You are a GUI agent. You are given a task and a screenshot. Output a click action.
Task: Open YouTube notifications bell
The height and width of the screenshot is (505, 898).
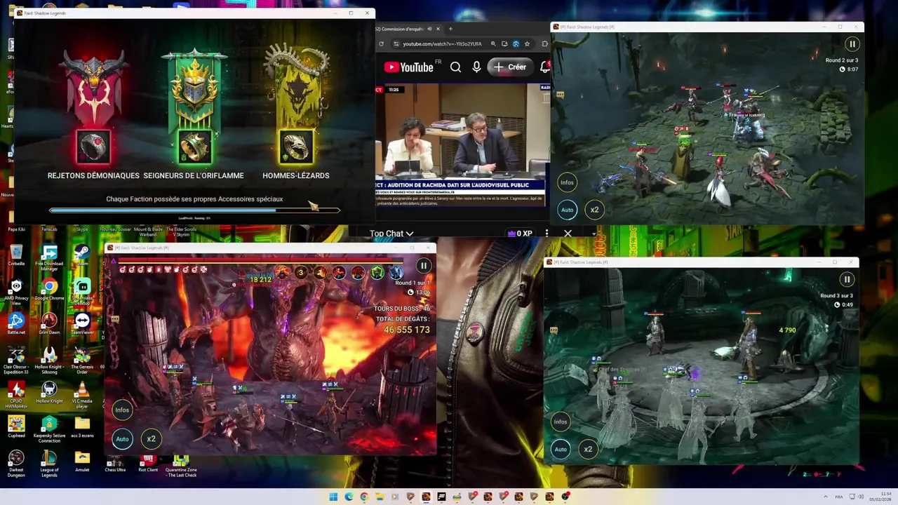coord(544,67)
